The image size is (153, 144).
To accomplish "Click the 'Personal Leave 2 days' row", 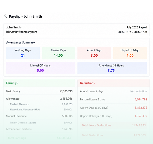I will [114, 99].
